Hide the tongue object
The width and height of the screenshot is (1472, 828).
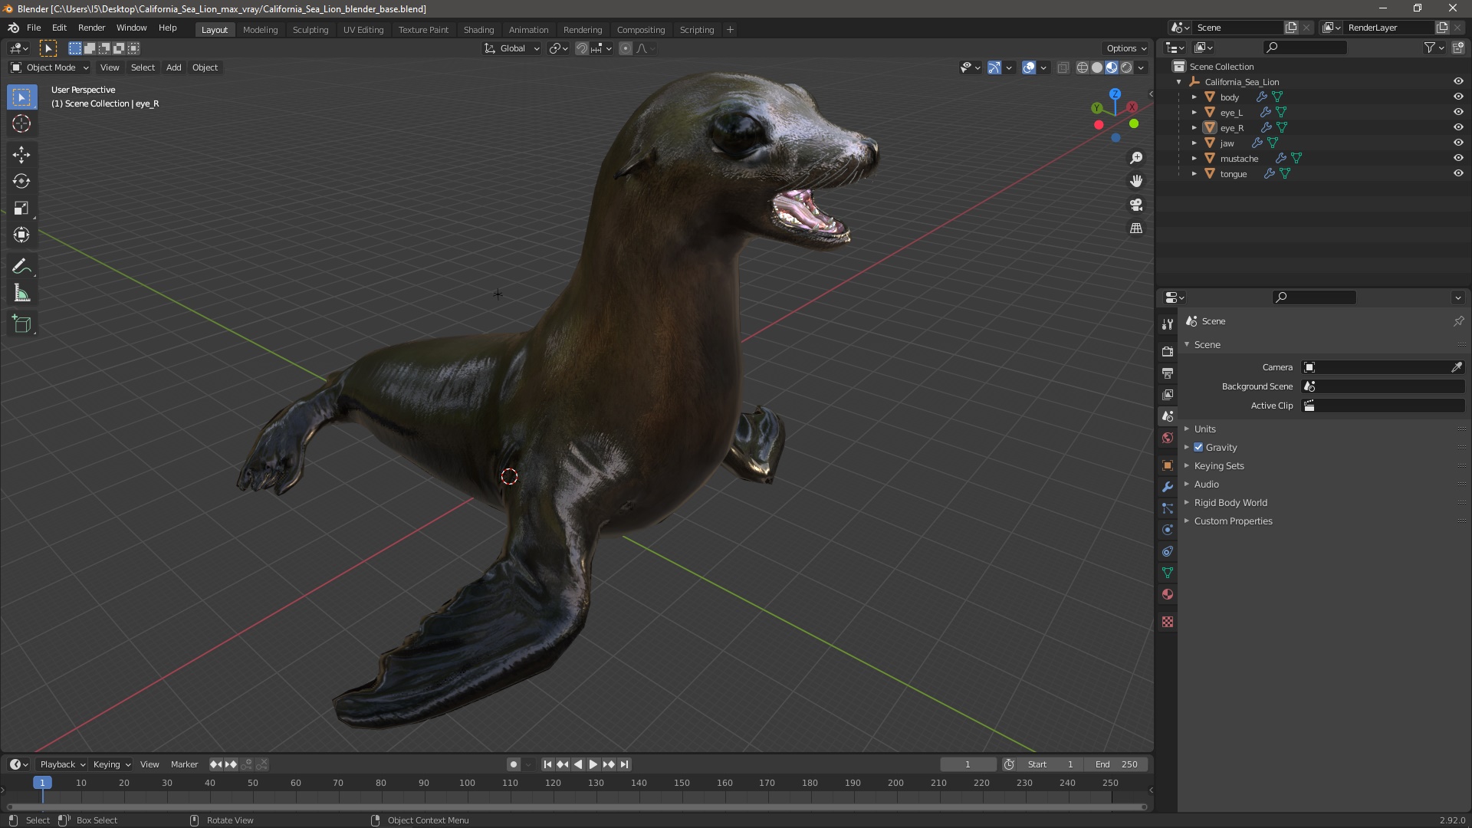tap(1458, 173)
